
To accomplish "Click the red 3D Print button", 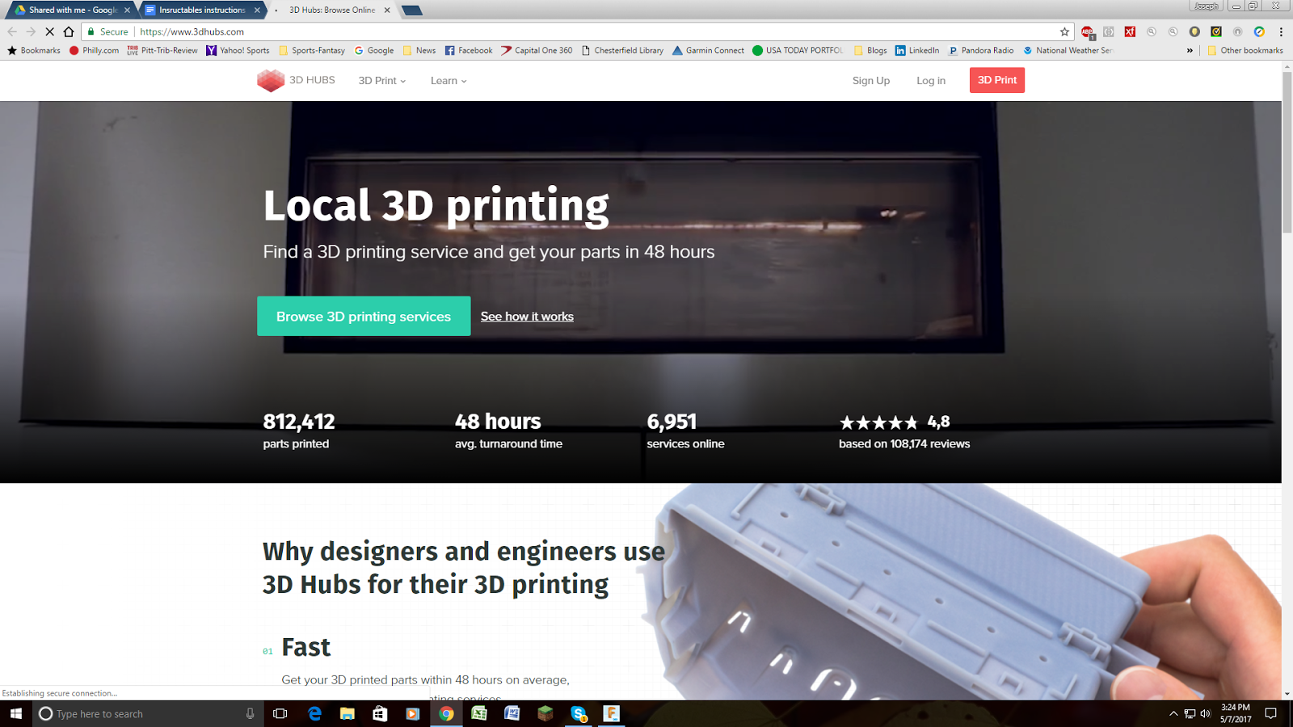I will [x=997, y=80].
